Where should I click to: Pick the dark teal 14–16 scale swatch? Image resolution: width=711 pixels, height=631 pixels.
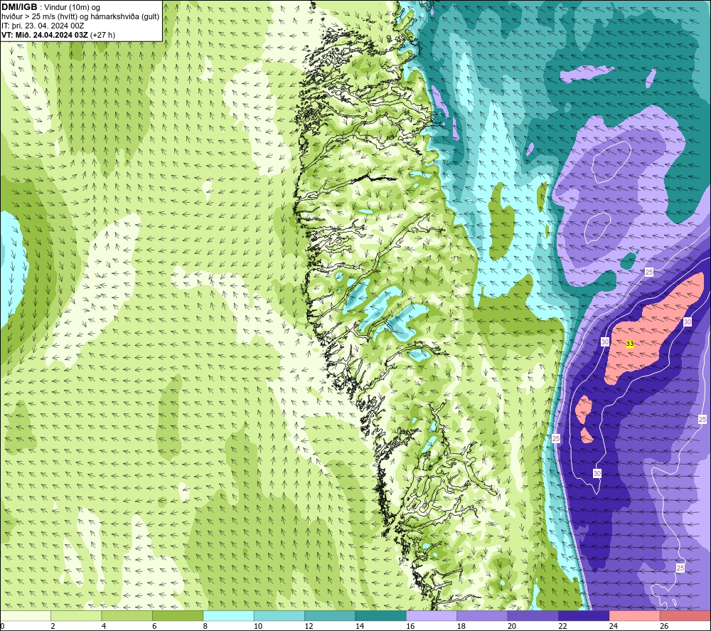[x=381, y=615]
